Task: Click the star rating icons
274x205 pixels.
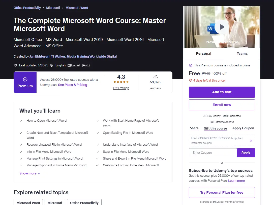Action: (121, 82)
